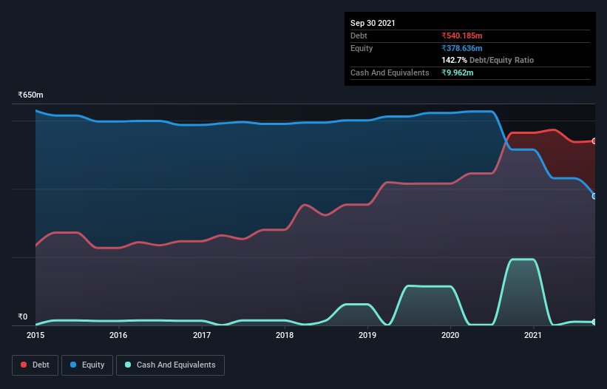Toggle the Debt series legend button
Image resolution: width=607 pixels, height=389 pixels.
(x=35, y=365)
